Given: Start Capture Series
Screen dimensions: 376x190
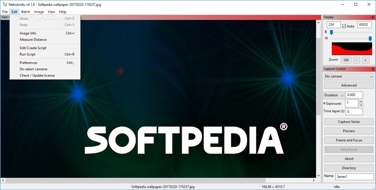Looking at the screenshot, I should (349, 122).
